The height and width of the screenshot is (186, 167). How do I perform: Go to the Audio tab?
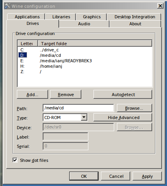[84, 24]
